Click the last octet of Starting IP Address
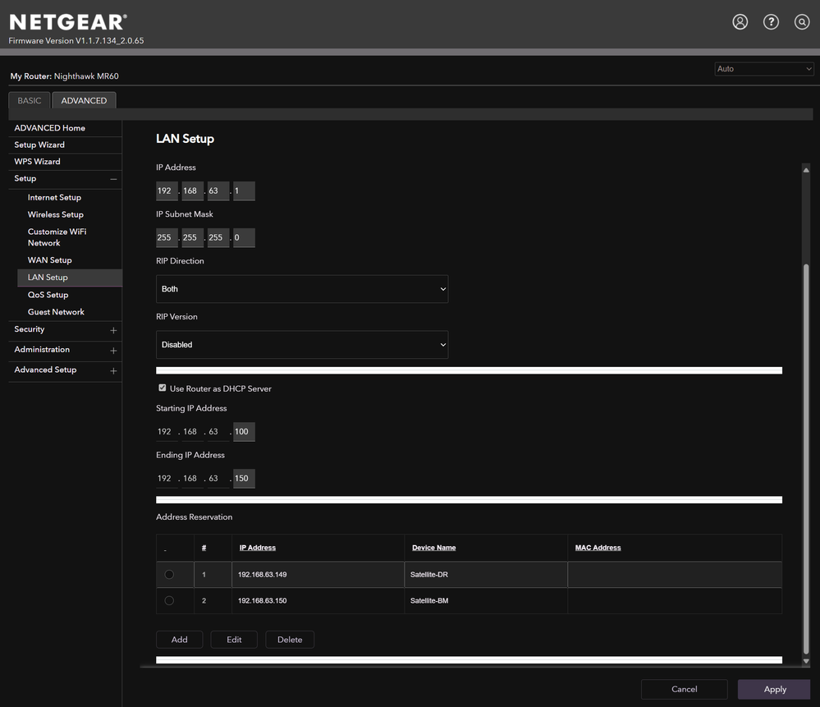The image size is (820, 707). click(244, 432)
